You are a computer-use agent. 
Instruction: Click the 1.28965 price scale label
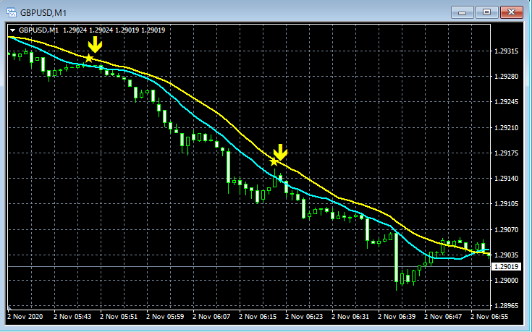tap(506, 305)
